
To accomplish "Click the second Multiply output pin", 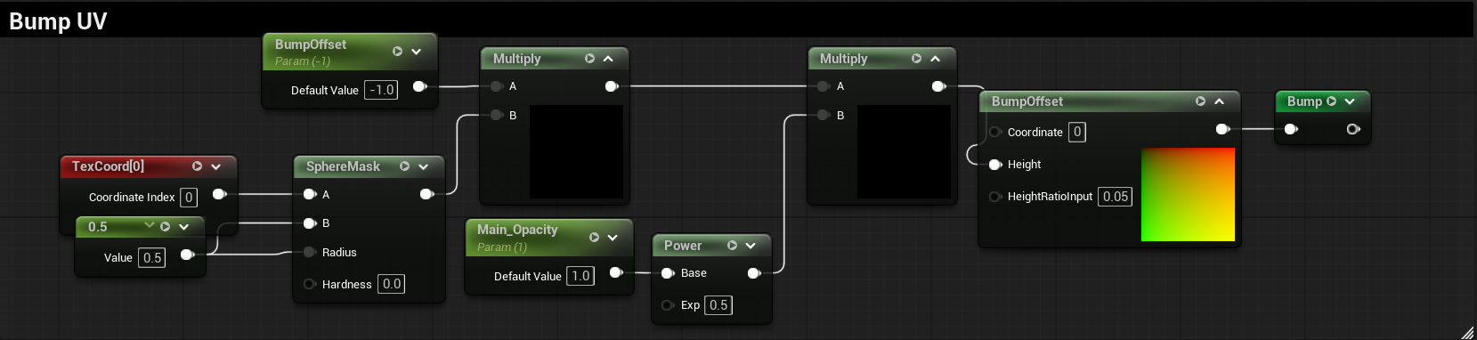I will tap(938, 86).
